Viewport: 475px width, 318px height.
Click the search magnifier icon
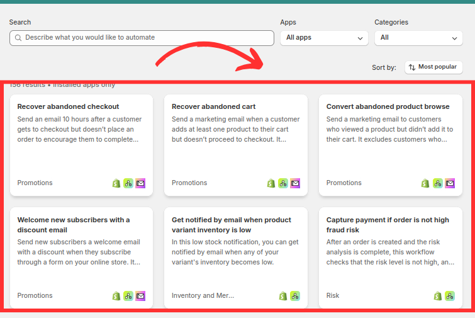[x=18, y=38]
